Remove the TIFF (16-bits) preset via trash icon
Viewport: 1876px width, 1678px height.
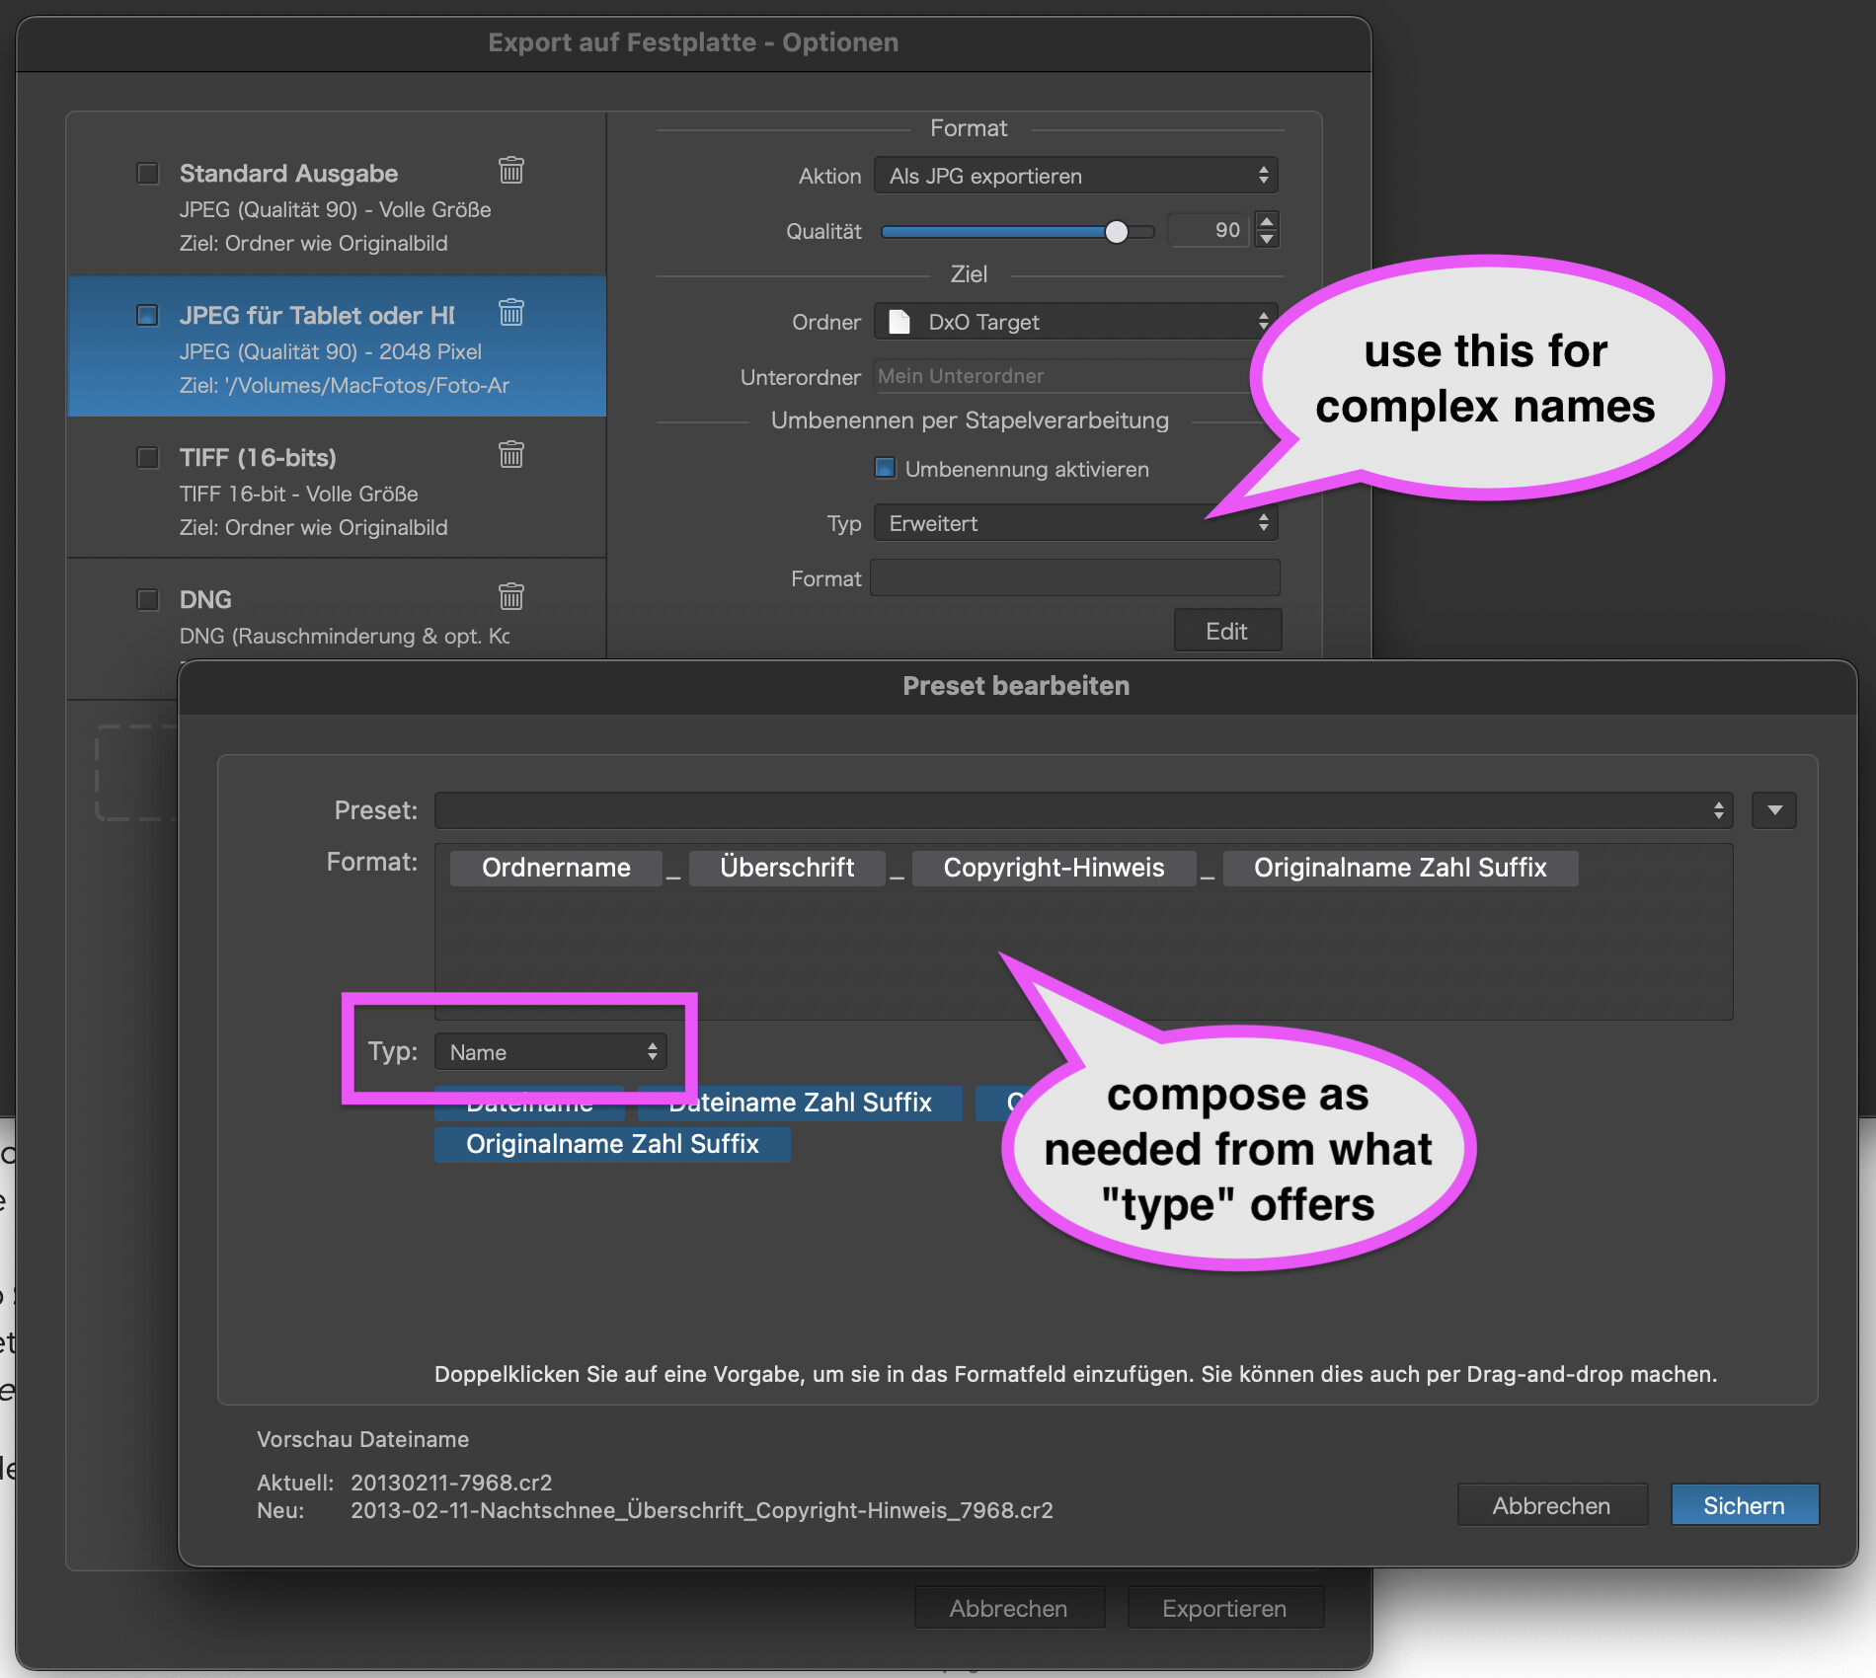click(510, 455)
